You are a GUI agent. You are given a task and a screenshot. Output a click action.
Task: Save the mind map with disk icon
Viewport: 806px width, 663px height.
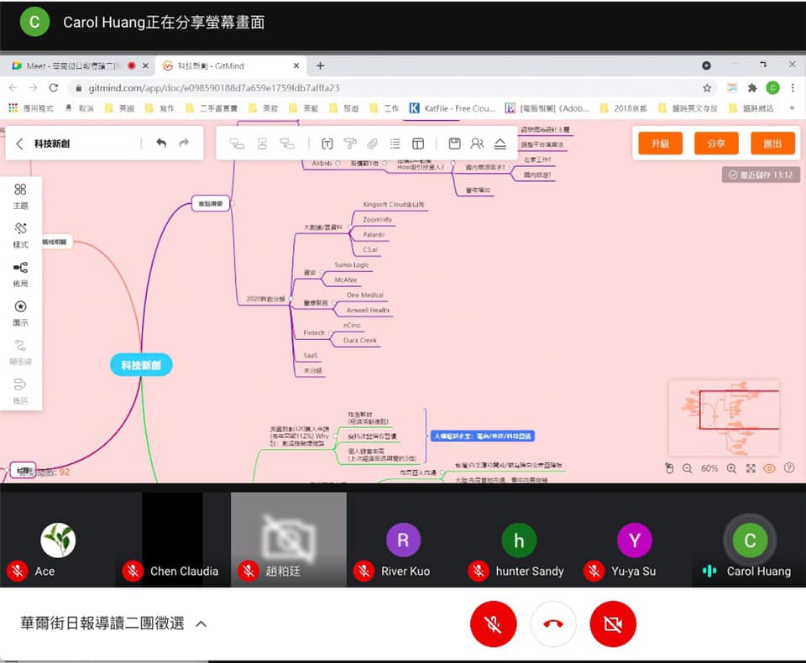point(454,144)
